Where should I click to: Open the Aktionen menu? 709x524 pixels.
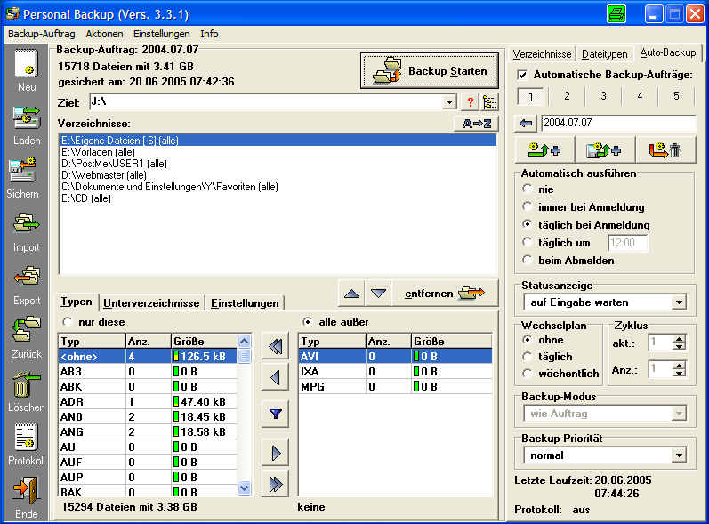104,34
